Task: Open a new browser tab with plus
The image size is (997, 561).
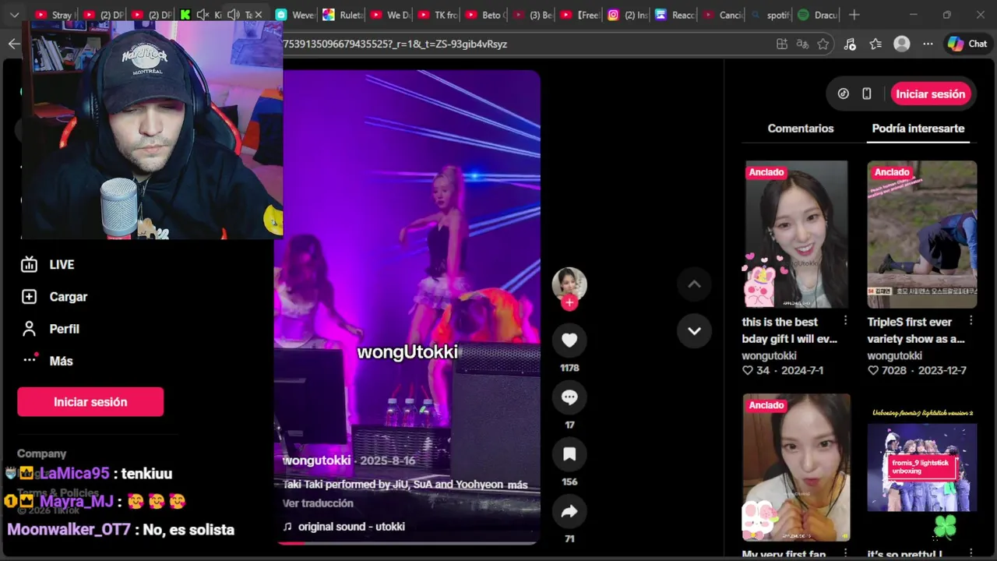Action: pyautogui.click(x=854, y=15)
